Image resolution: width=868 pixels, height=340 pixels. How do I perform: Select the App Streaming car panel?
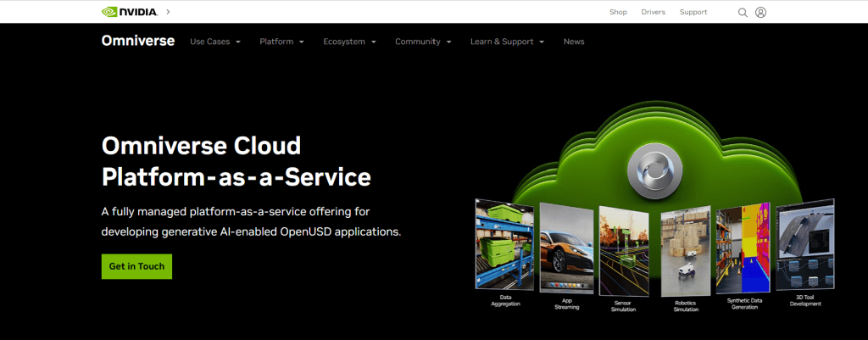[x=566, y=249]
